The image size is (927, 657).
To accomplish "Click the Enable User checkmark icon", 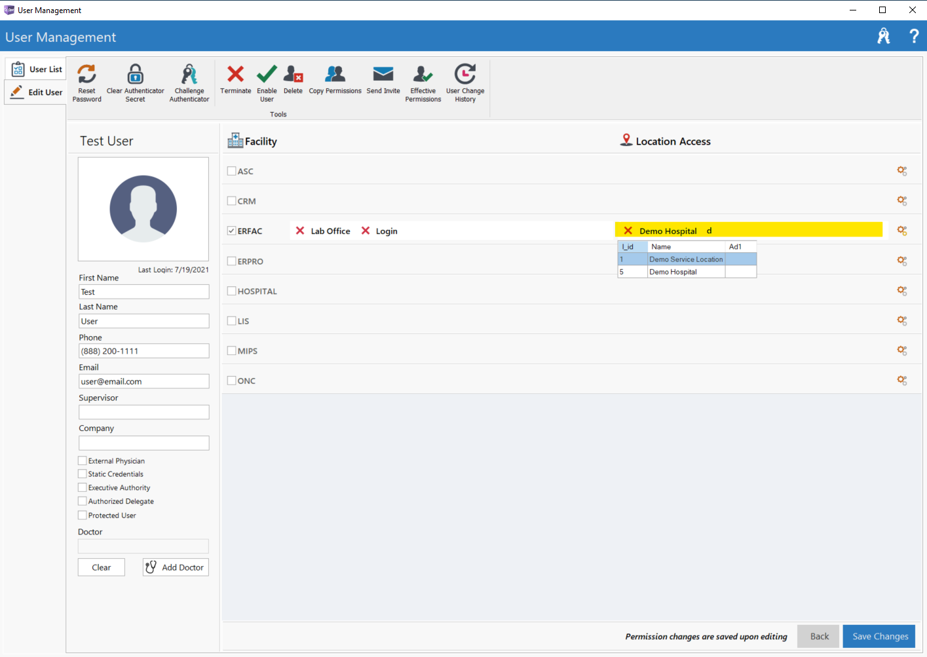I will coord(267,75).
